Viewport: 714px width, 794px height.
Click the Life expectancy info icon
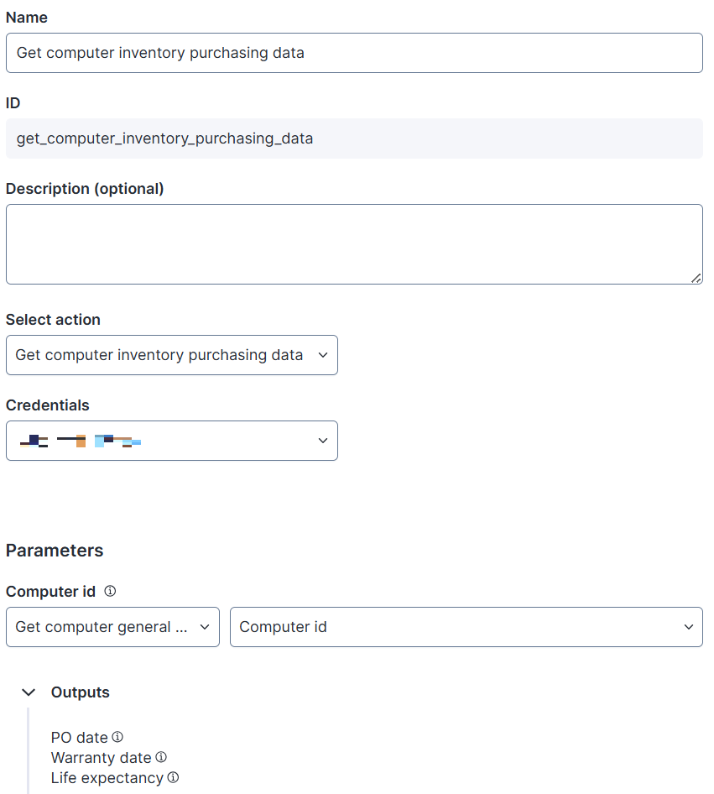pos(173,777)
